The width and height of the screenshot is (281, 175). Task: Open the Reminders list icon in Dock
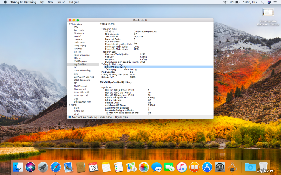pyautogui.click(x=119, y=167)
